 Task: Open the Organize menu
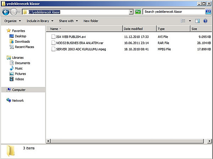(x=13, y=21)
